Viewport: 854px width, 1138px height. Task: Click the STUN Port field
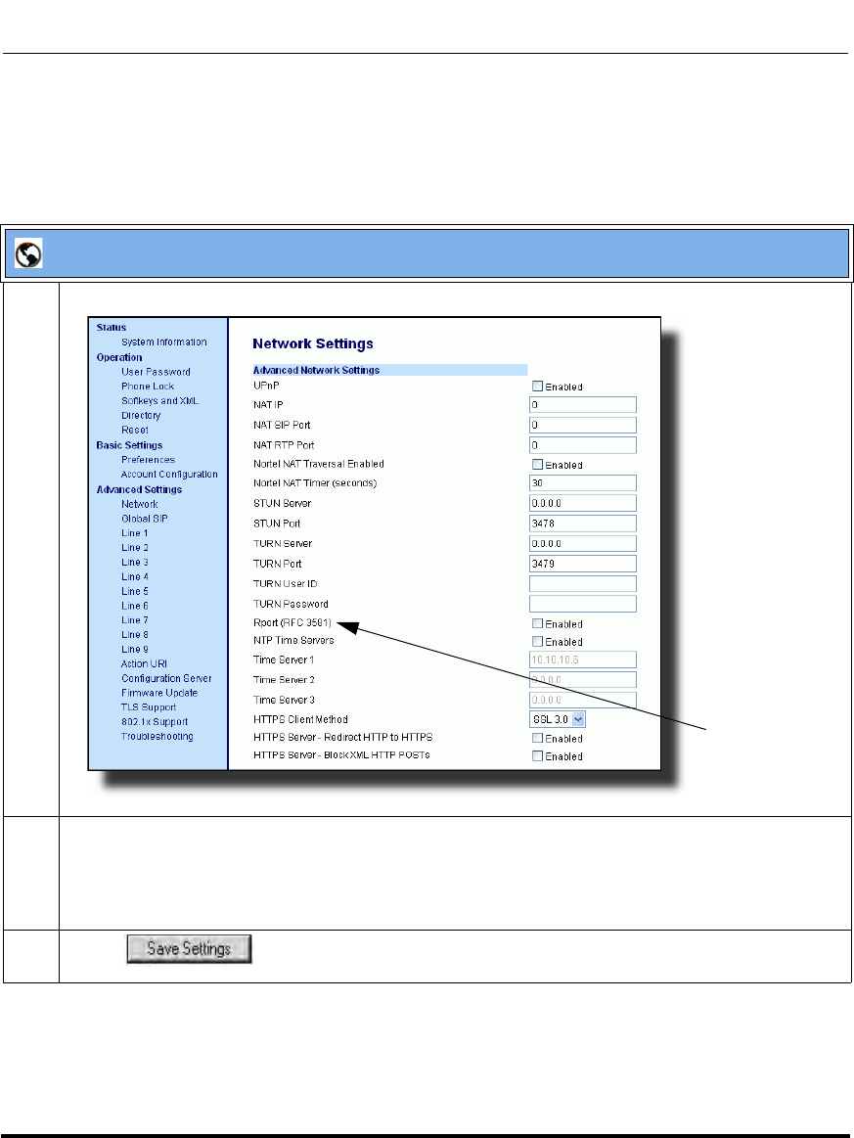(583, 523)
